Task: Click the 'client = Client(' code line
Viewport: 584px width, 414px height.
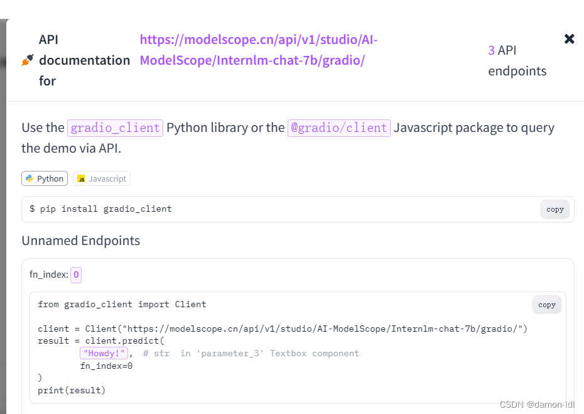Action: (283, 329)
